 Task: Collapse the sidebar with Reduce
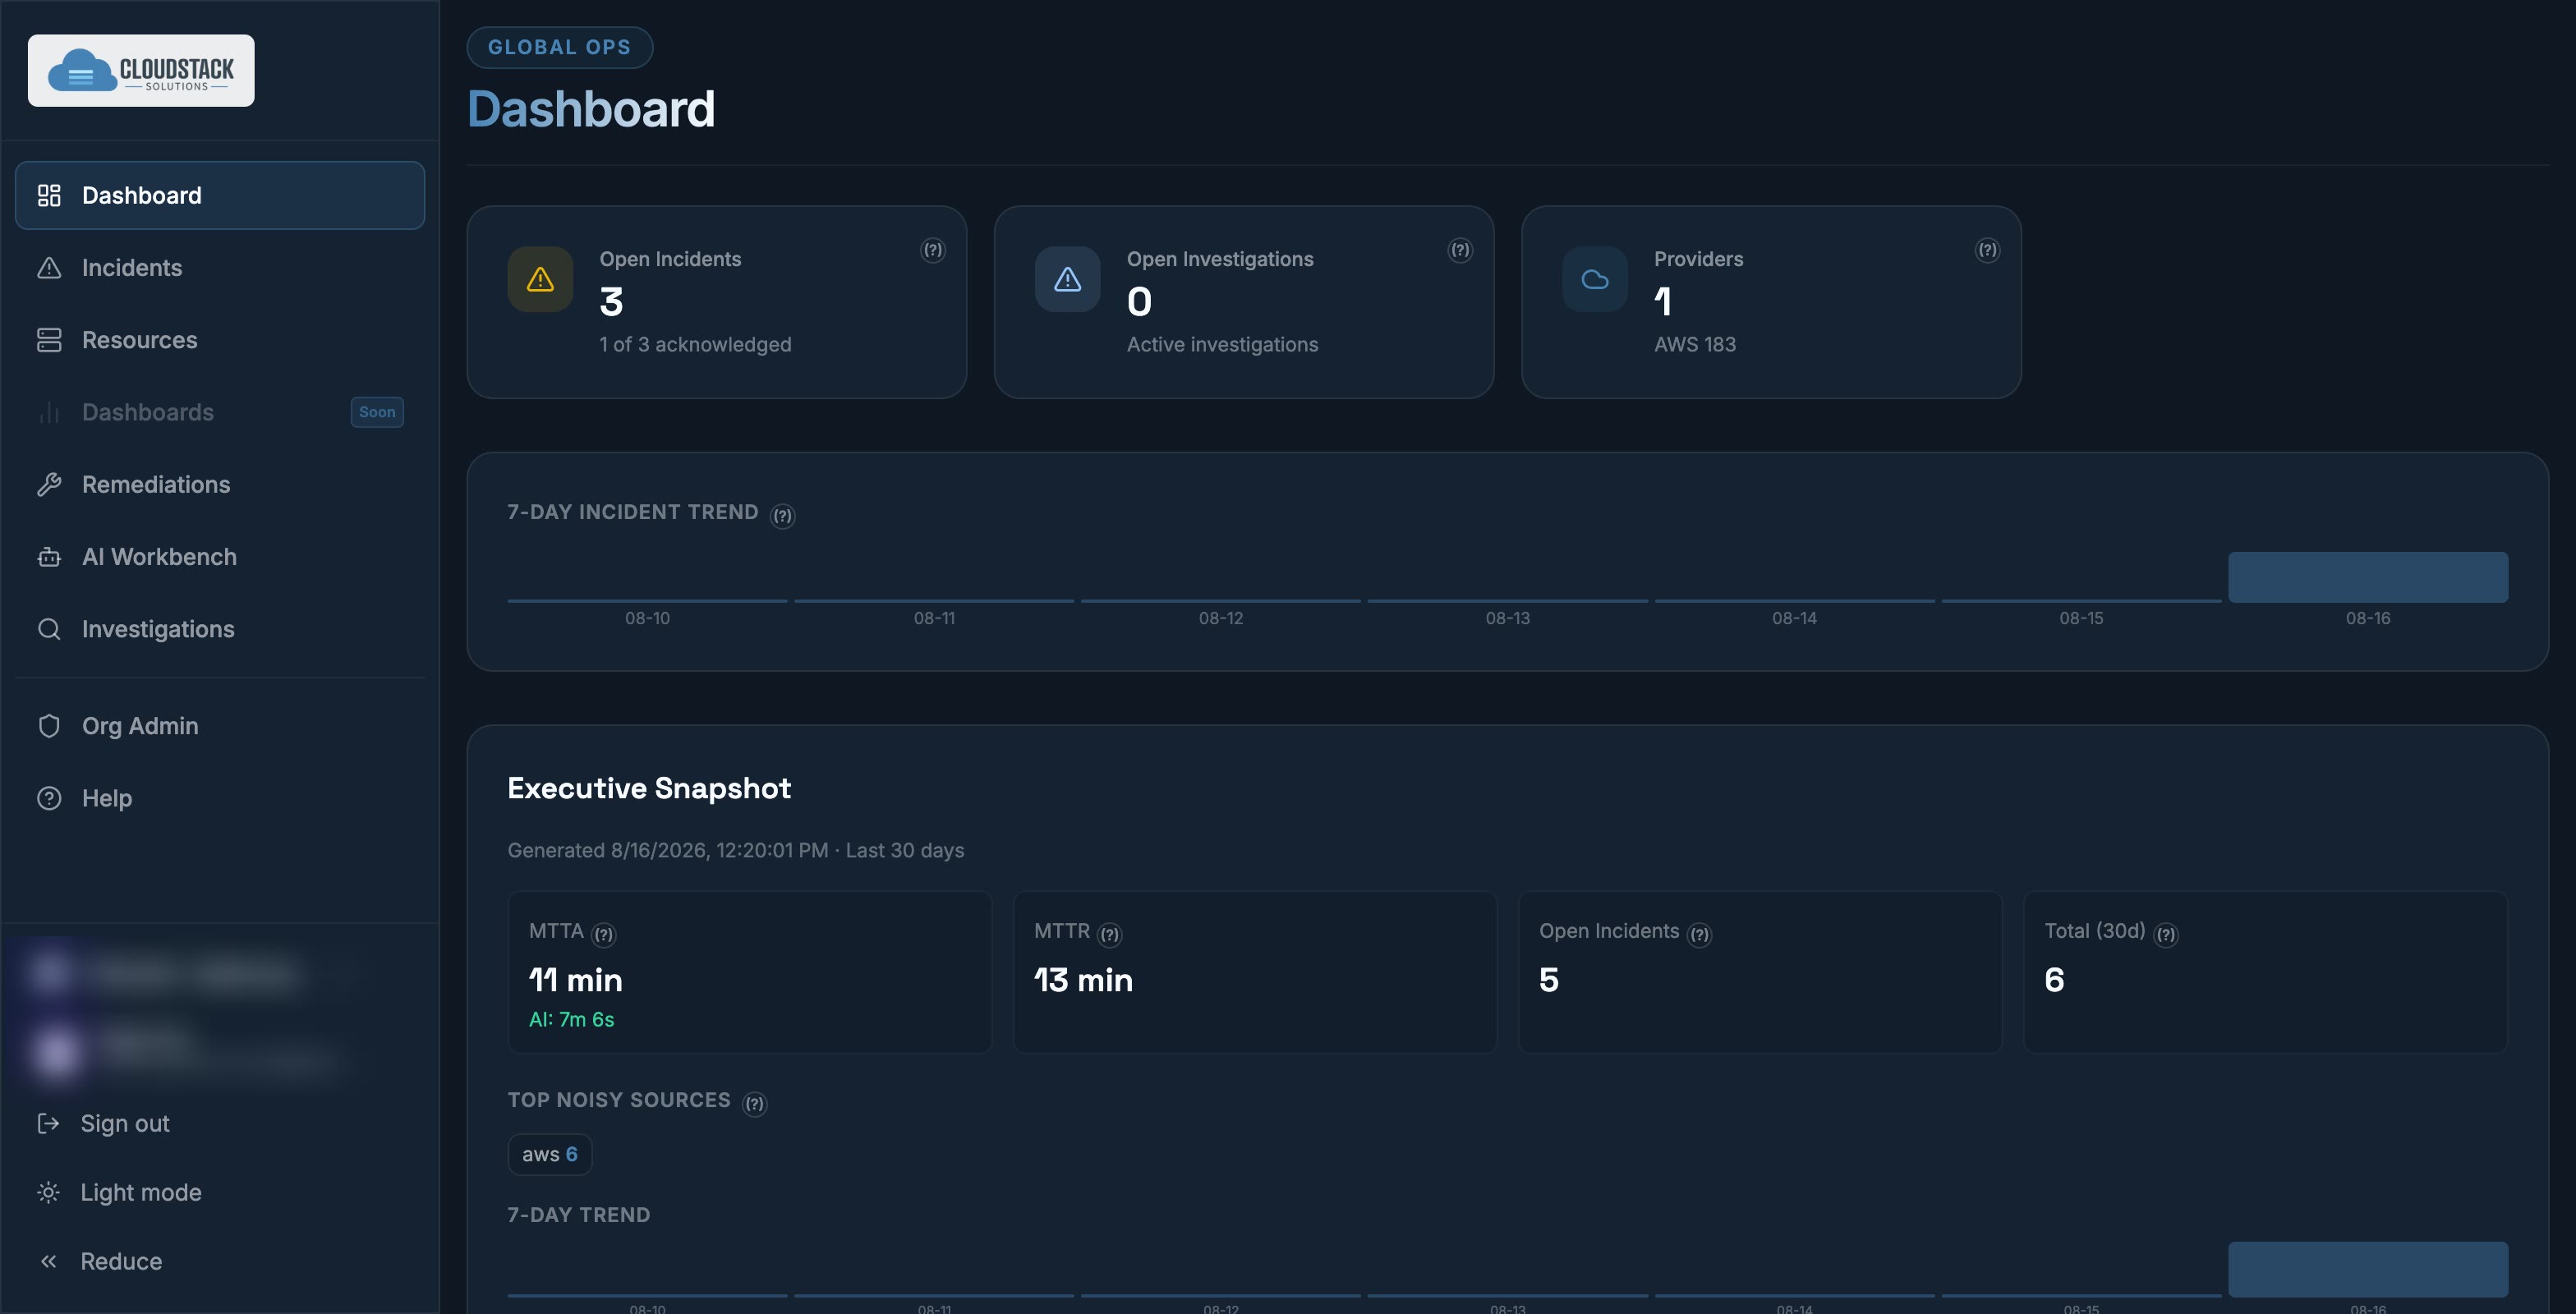(x=220, y=1261)
